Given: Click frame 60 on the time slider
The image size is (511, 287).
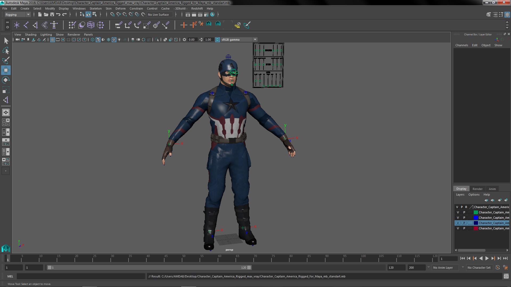Looking at the screenshot, I should pyautogui.click(x=220, y=258).
